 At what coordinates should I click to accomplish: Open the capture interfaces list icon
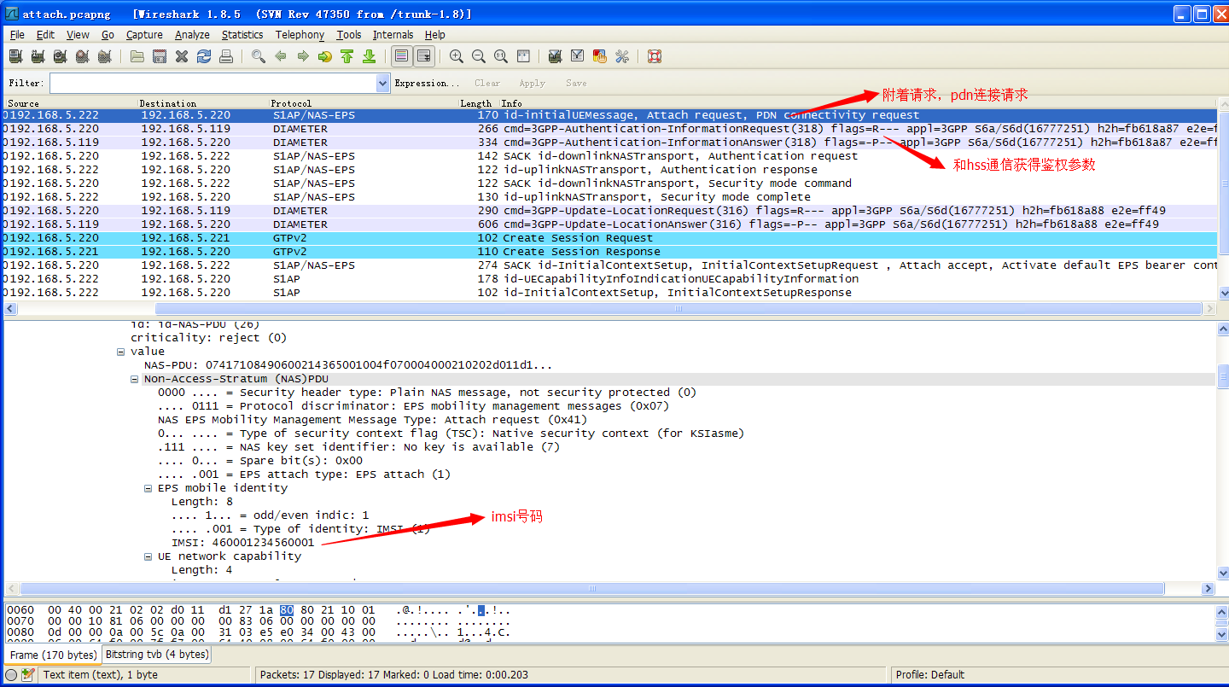click(x=15, y=56)
